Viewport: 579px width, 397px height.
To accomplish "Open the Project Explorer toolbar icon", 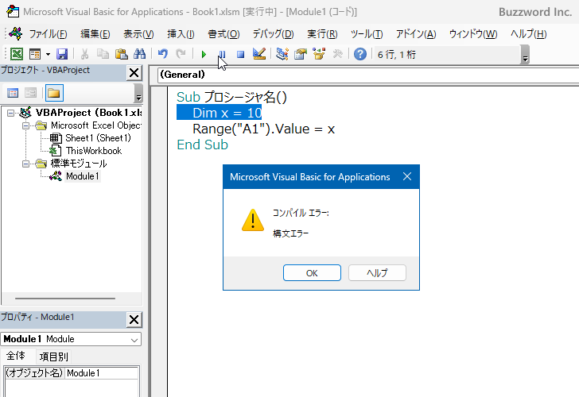I will click(x=282, y=54).
